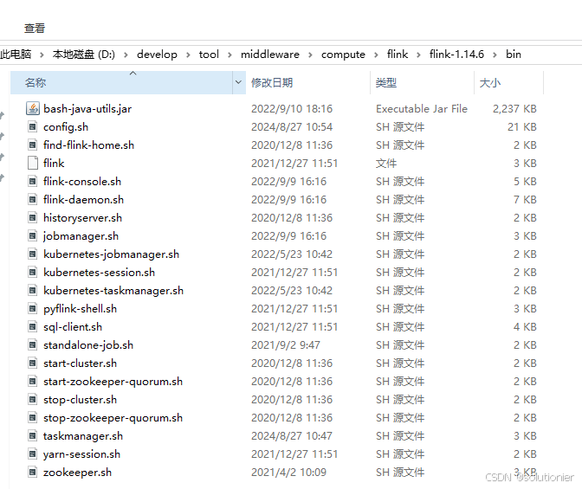This screenshot has width=582, height=489.
Task: Go to compute folder in breadcrumb
Action: pos(343,55)
